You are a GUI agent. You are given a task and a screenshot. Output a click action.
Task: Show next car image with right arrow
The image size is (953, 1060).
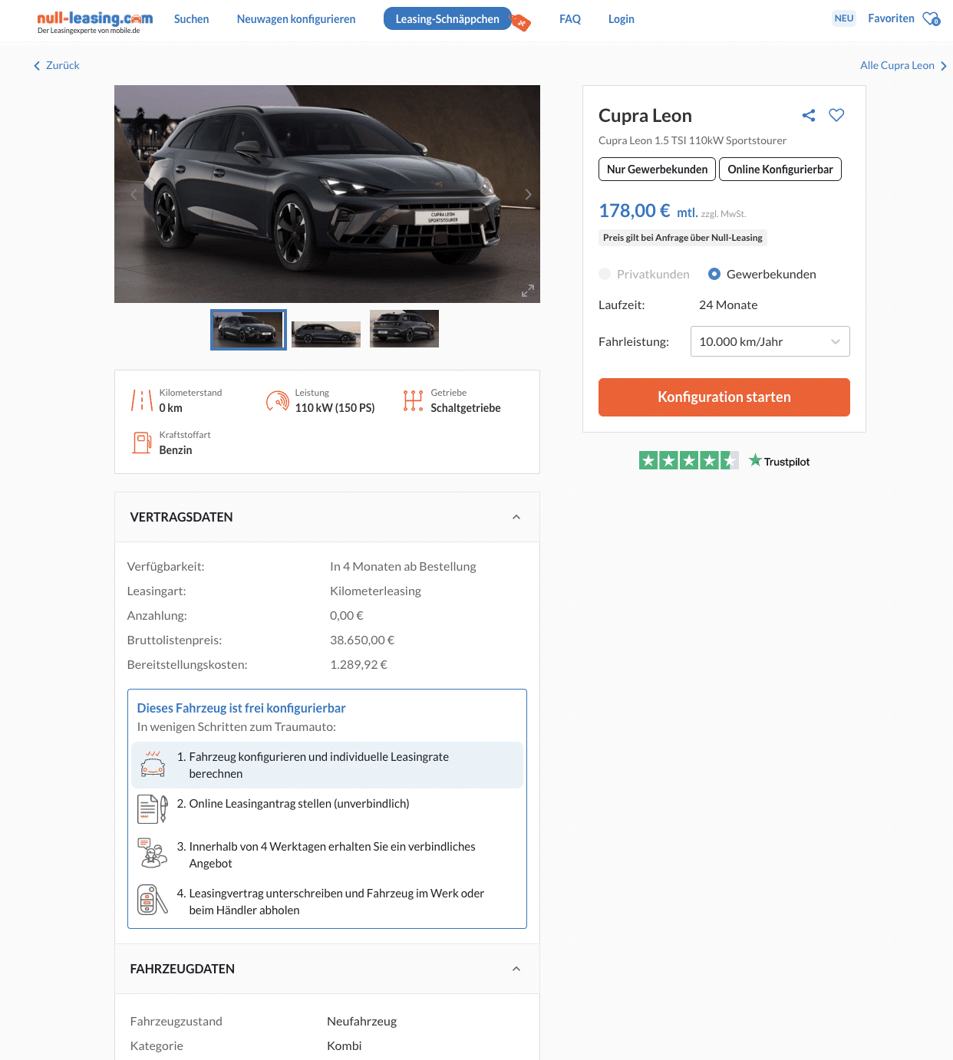pyautogui.click(x=528, y=194)
